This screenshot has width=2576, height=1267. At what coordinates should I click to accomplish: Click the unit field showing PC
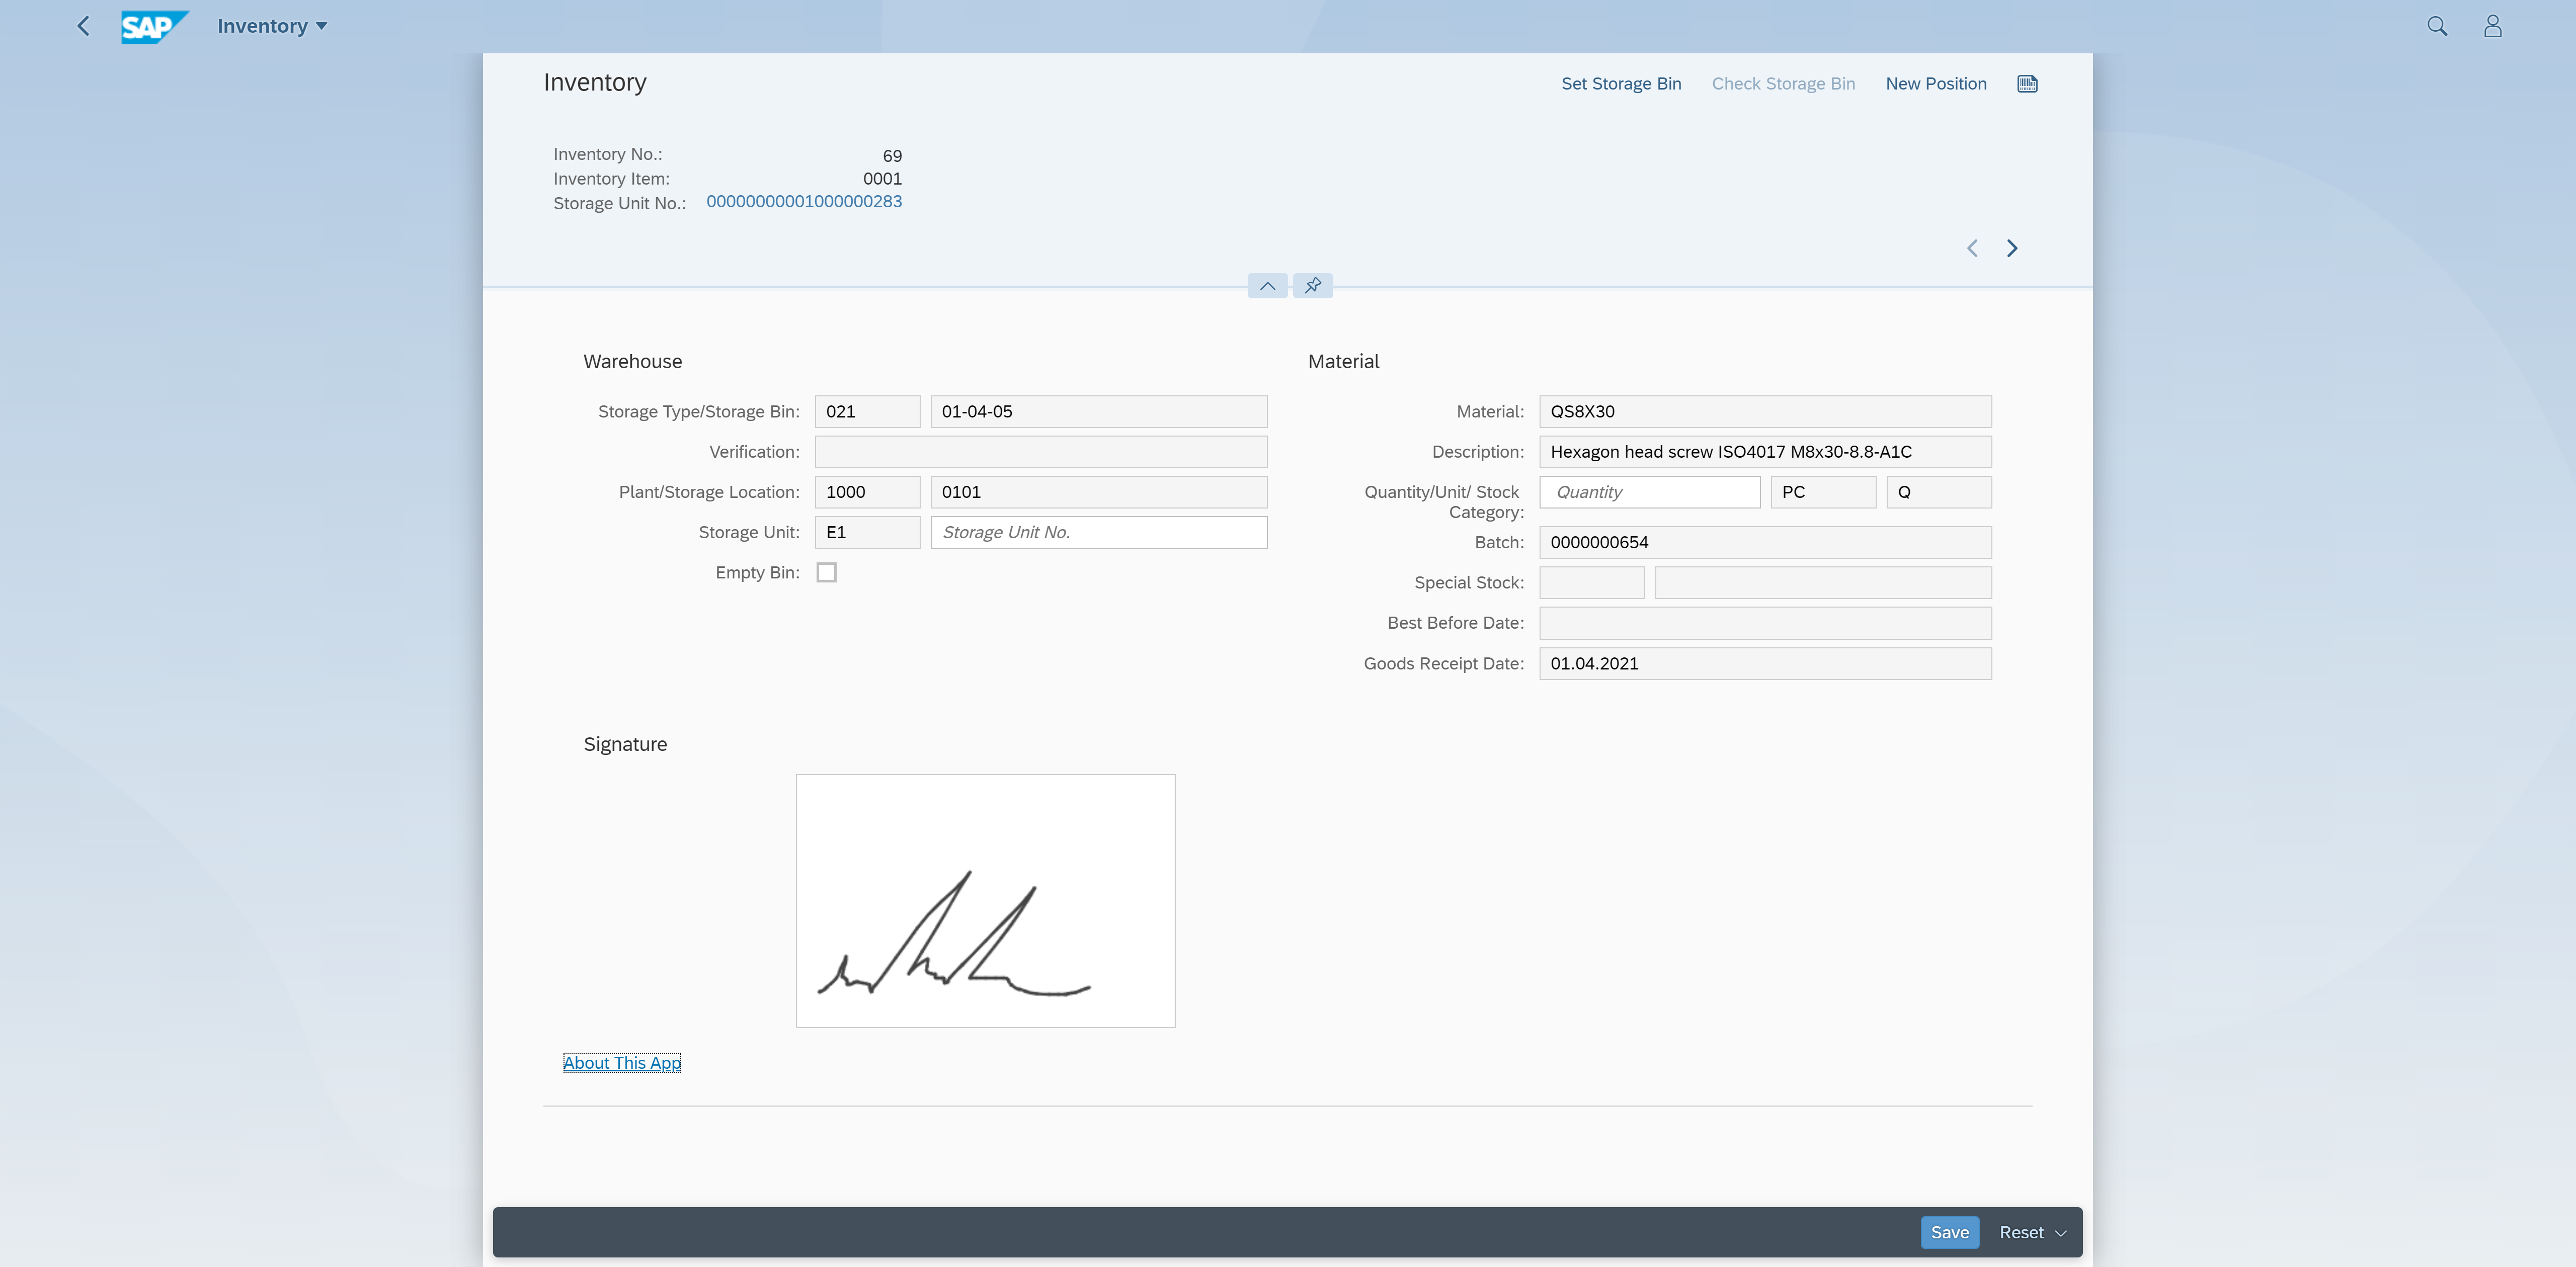1823,492
